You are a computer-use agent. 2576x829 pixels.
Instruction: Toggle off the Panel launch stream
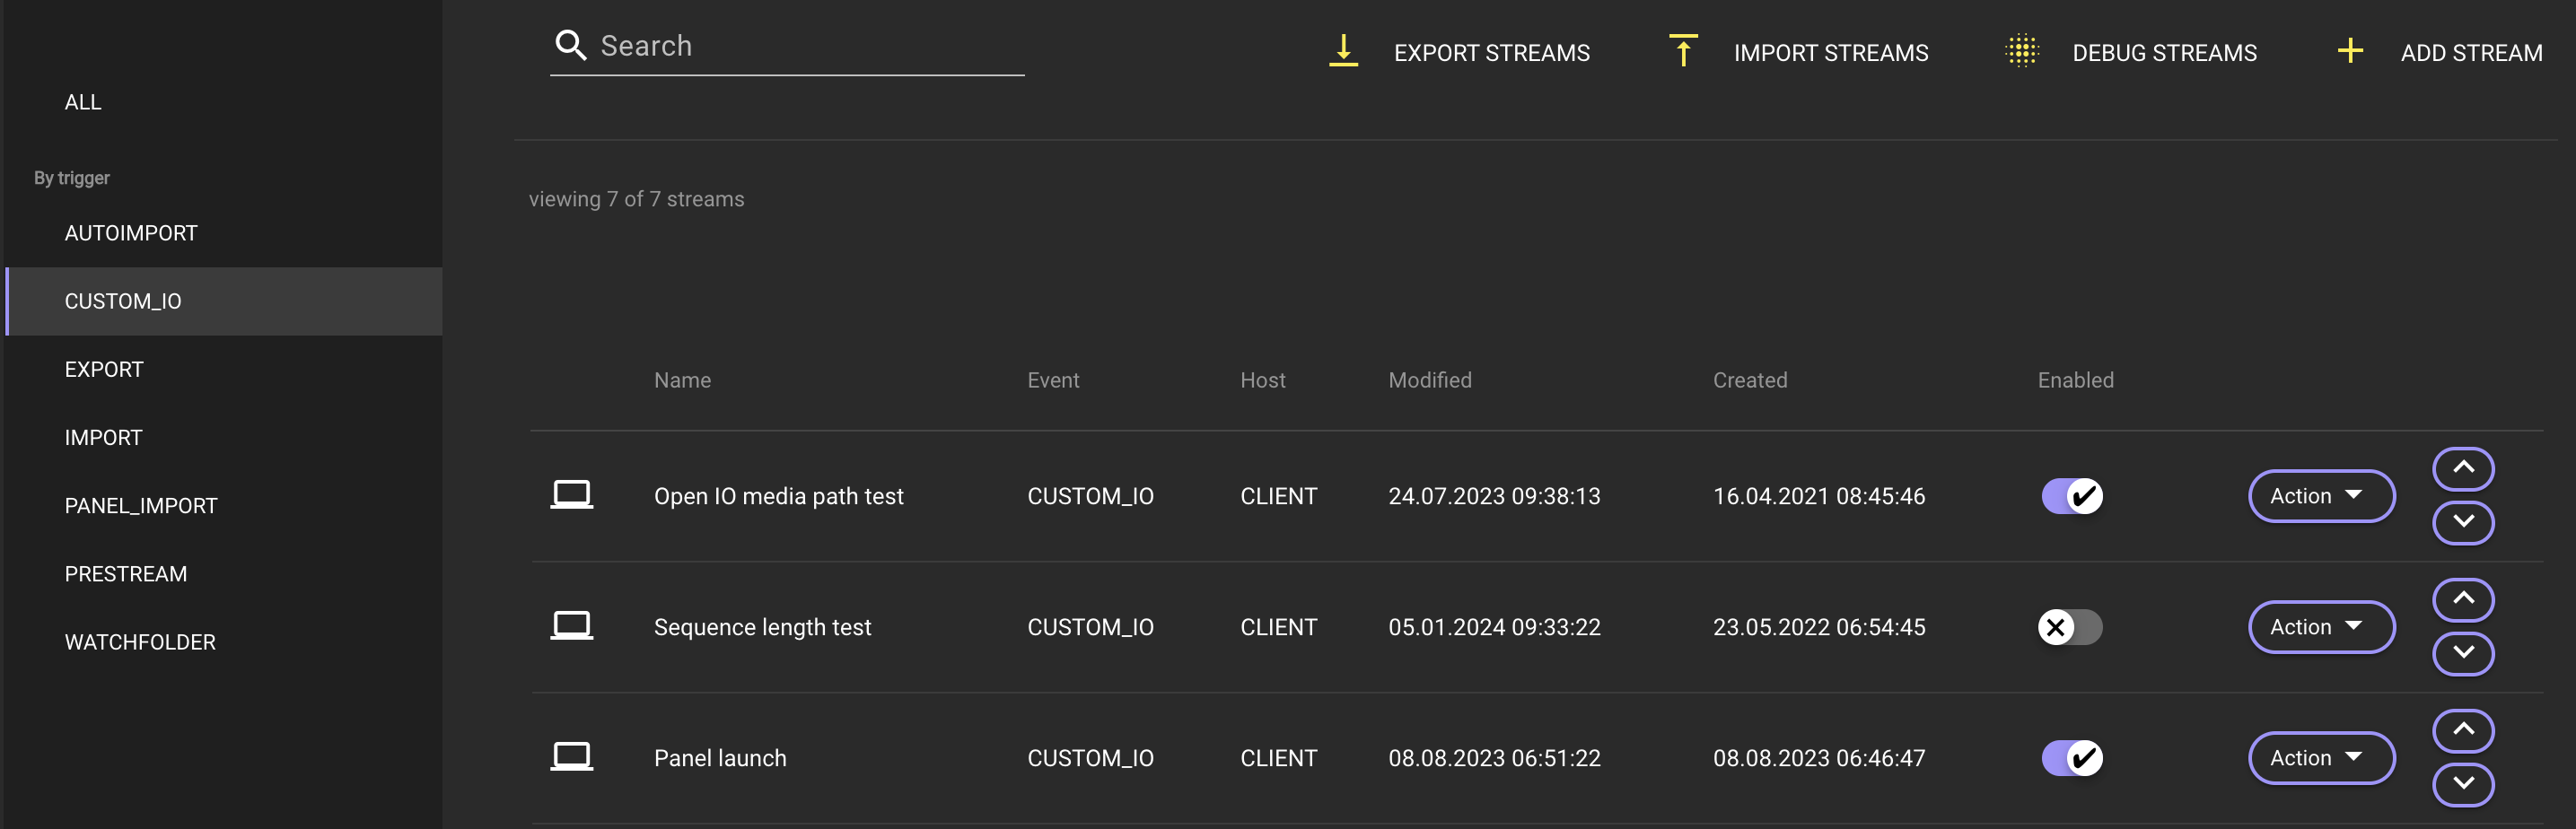pyautogui.click(x=2071, y=758)
